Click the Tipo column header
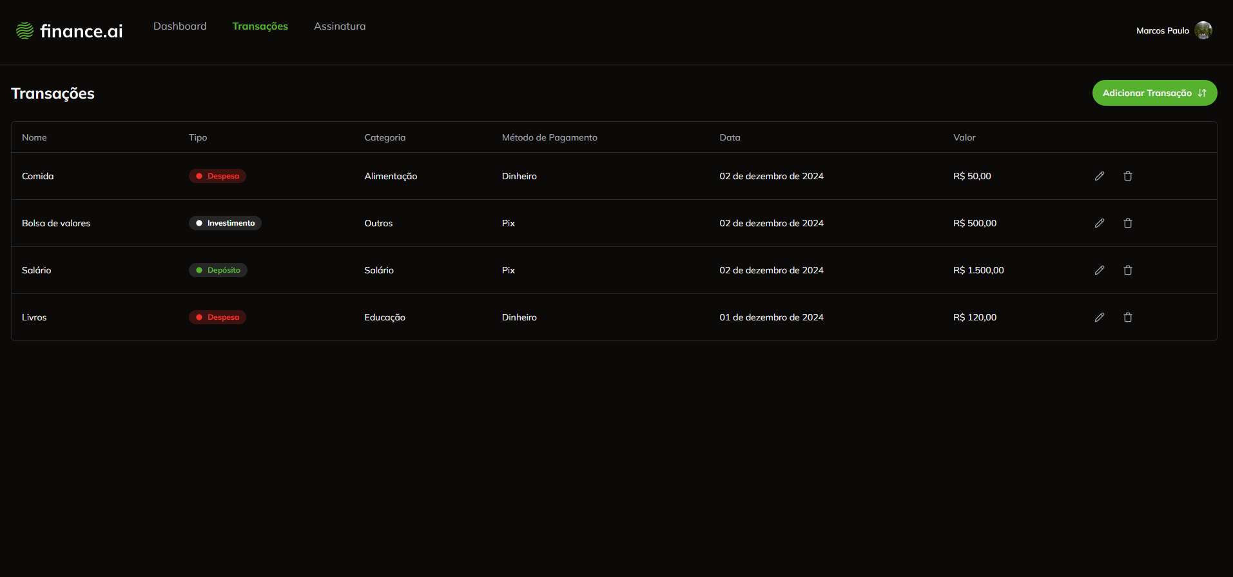 tap(198, 137)
